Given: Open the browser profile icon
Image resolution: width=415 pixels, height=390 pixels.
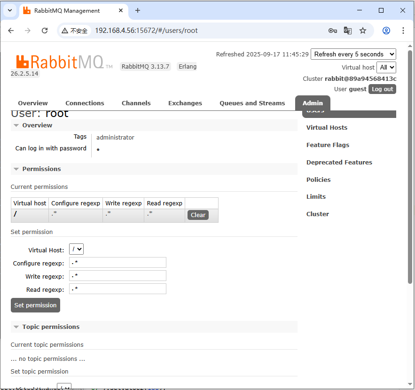Looking at the screenshot, I should [x=386, y=31].
